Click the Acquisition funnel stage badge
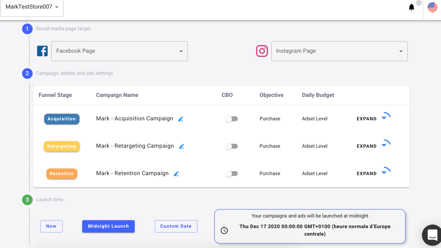The width and height of the screenshot is (441, 248). [62, 119]
